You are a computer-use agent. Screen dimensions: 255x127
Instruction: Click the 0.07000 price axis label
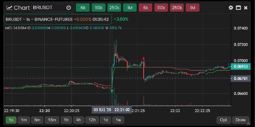pos(241,61)
